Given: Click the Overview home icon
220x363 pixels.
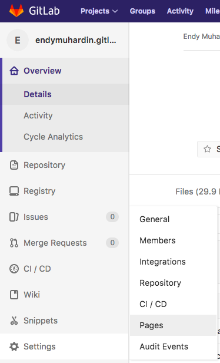Looking at the screenshot, I should pos(14,71).
